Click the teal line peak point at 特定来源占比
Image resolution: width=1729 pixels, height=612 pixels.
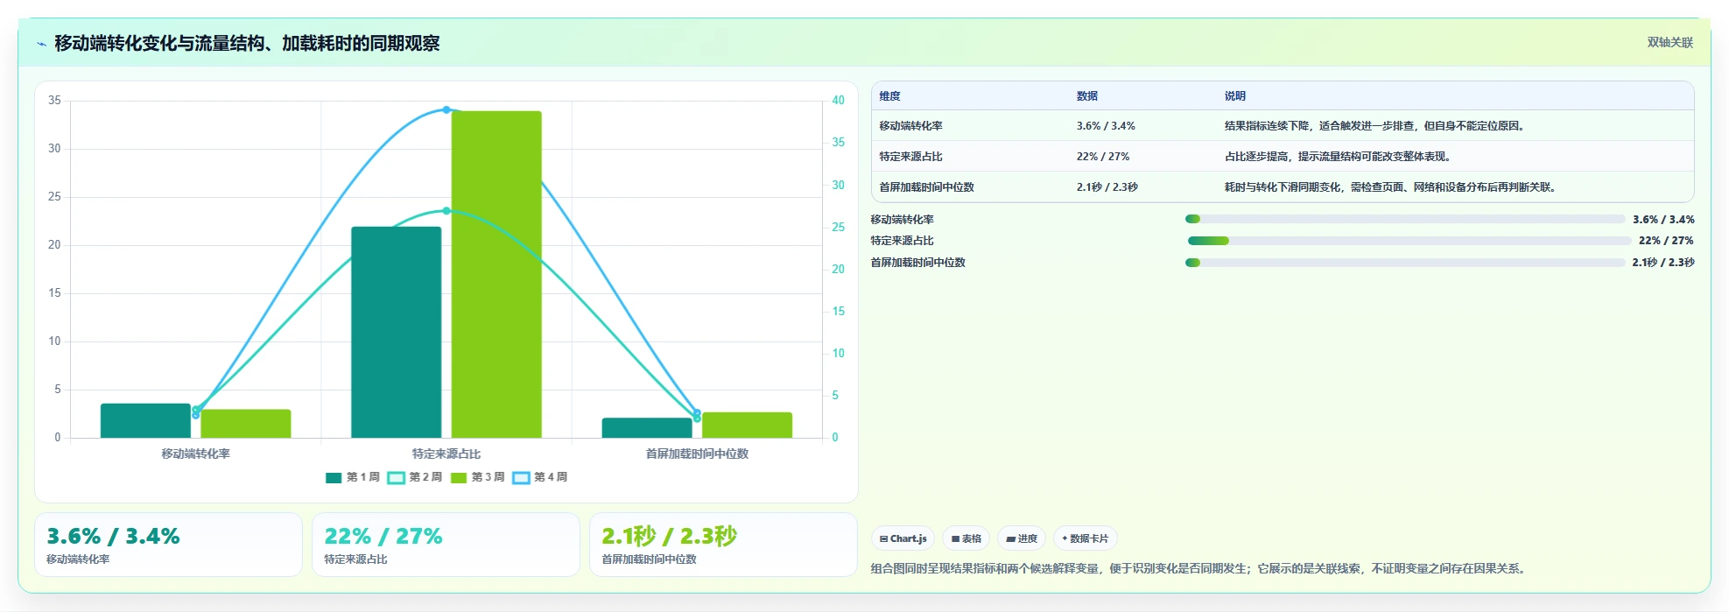click(446, 211)
